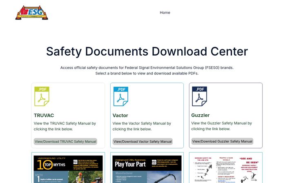
Task: Click the Guzzler Safety Manual description text
Action: tap(221, 126)
